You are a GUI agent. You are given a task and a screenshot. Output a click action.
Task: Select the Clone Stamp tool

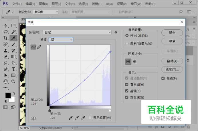click(5, 51)
